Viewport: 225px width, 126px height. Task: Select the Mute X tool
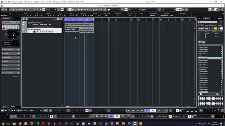click(x=88, y=10)
